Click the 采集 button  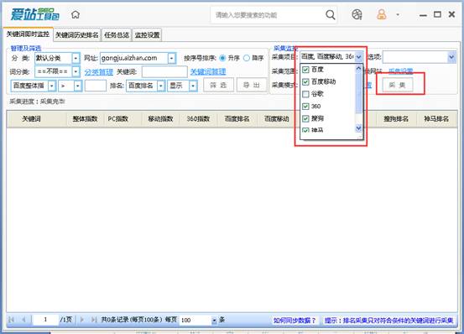pyautogui.click(x=397, y=86)
